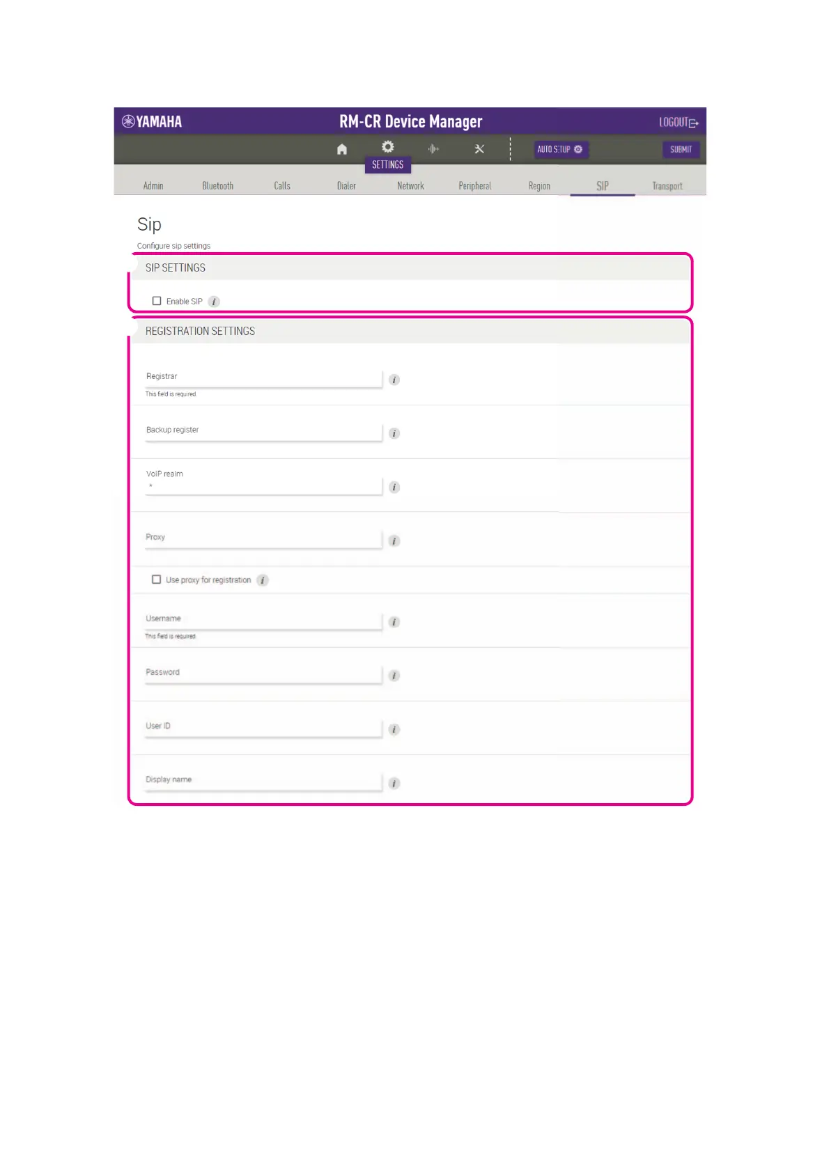Show info icon for Password

394,676
